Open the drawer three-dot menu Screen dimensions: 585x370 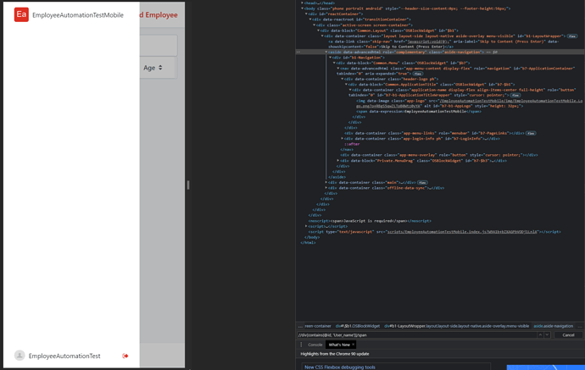(x=301, y=345)
